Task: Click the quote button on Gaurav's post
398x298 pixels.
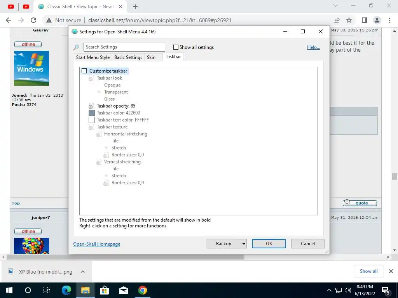Action: click(360, 203)
